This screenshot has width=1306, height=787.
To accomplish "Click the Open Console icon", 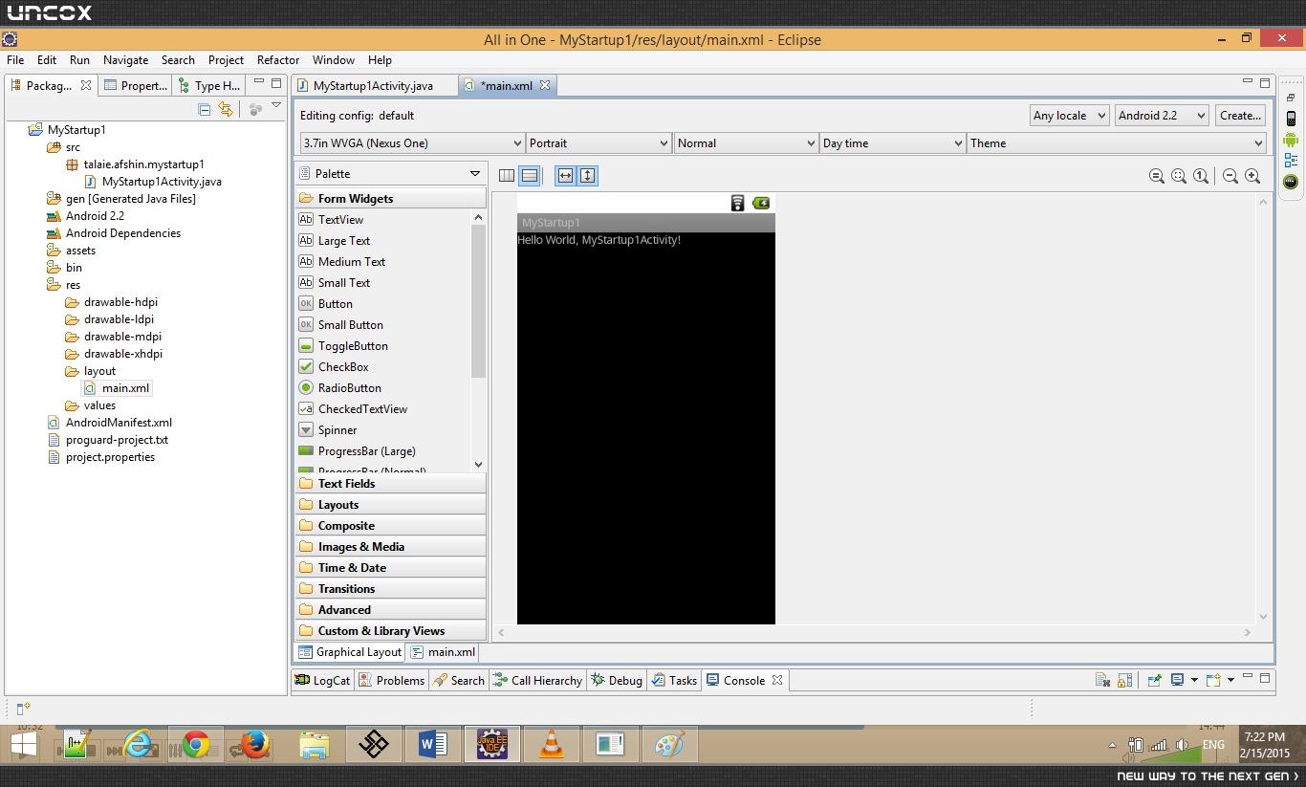I will point(1213,680).
